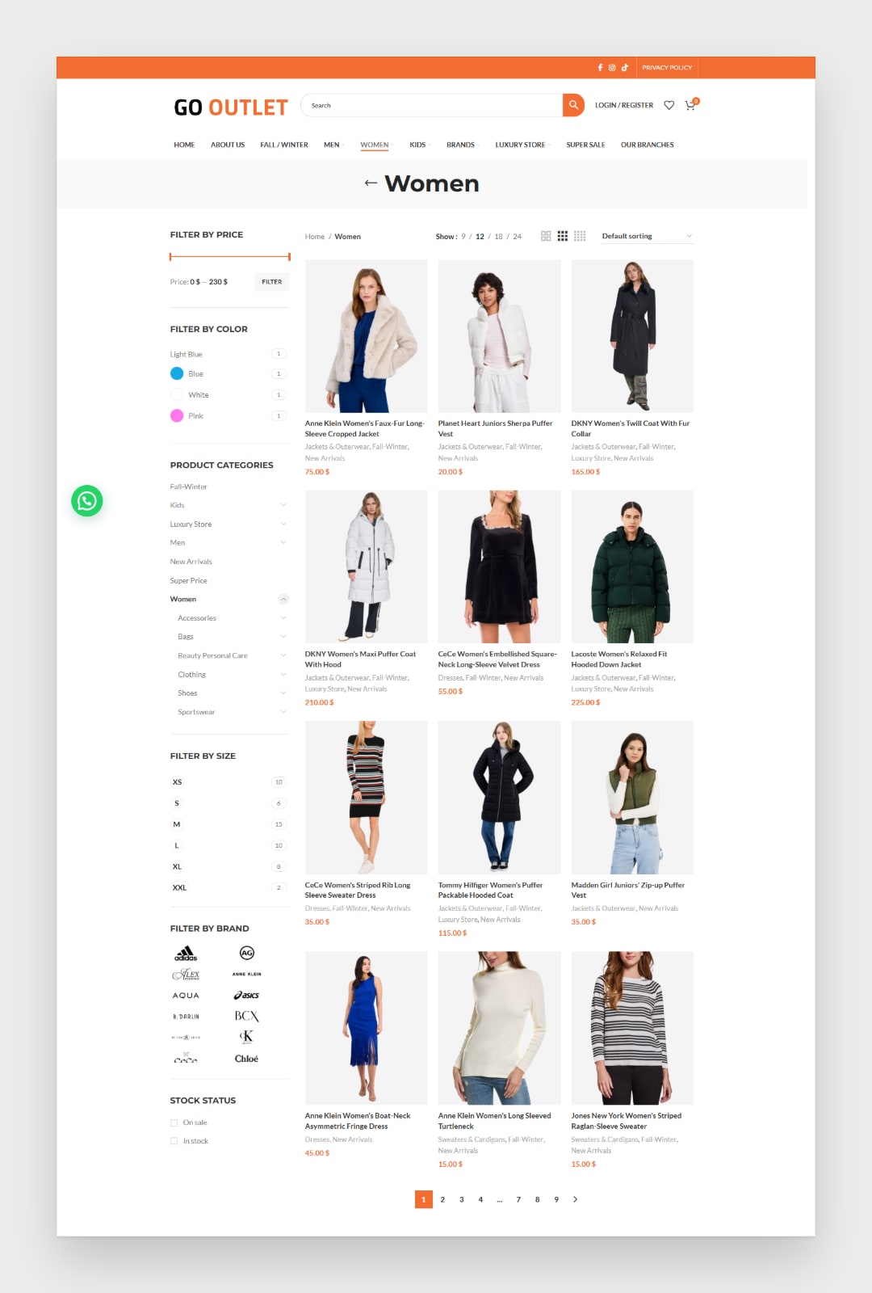Open the Lacoste Hooded Down Jacket thumbnail

pos(632,566)
